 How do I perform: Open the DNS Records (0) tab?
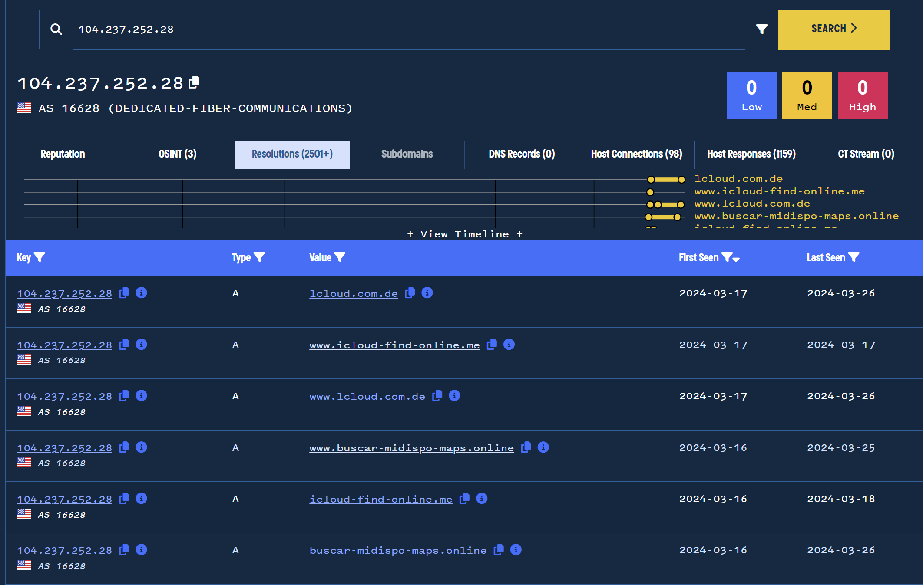point(522,154)
